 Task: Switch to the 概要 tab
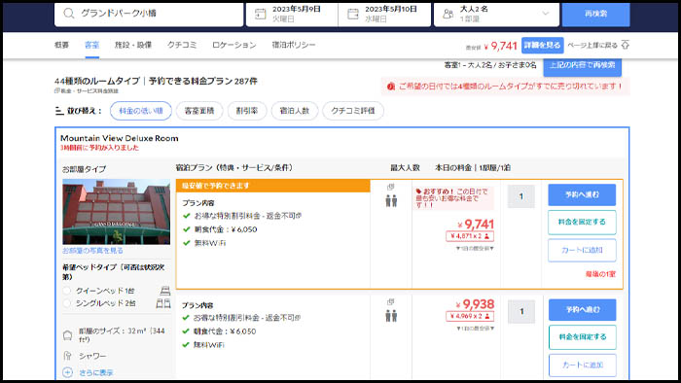tap(61, 45)
